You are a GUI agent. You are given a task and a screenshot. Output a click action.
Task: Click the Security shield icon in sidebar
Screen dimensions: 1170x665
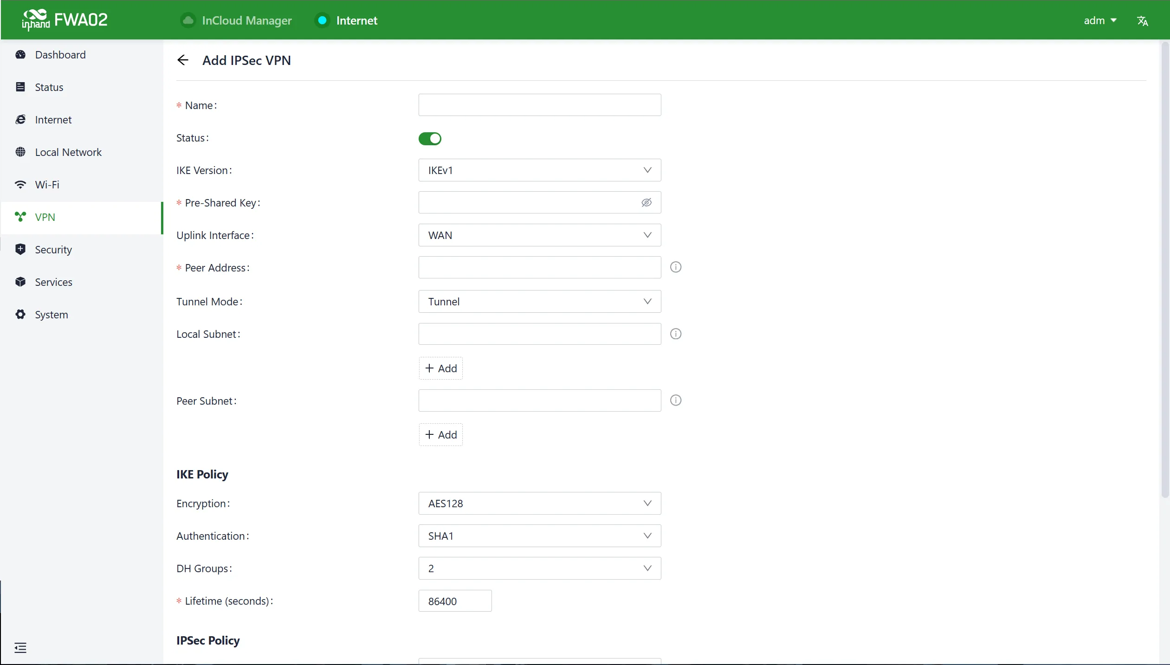pyautogui.click(x=20, y=250)
